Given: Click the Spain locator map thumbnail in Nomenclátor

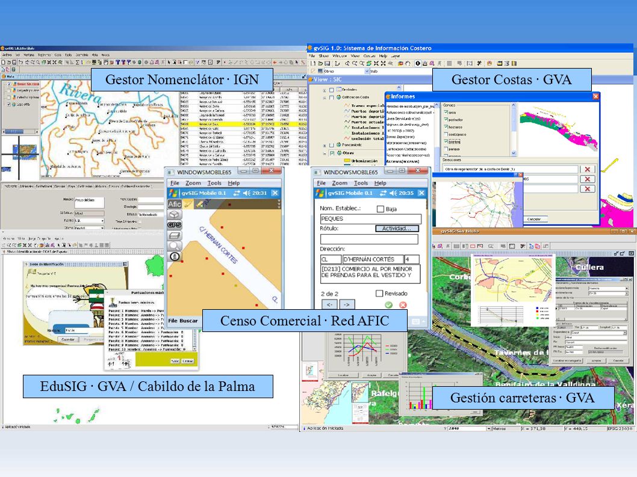Looking at the screenshot, I should (x=25, y=152).
